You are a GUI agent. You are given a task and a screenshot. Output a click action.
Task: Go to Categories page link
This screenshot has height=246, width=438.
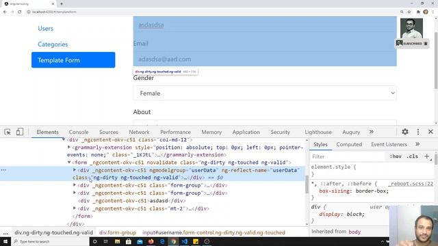coord(53,44)
